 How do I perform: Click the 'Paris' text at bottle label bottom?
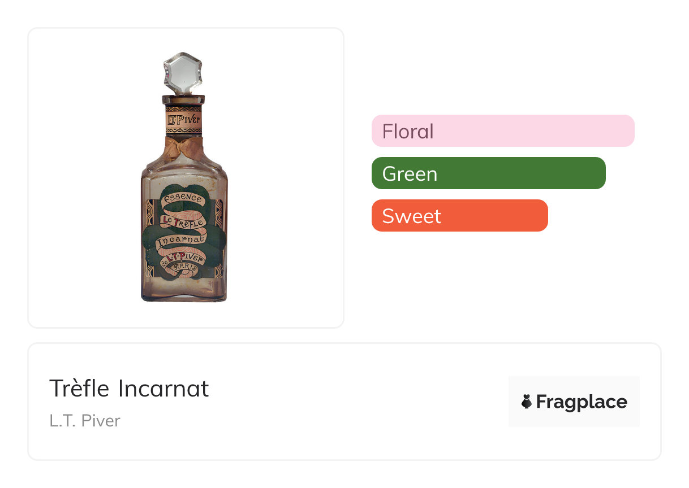tap(186, 270)
